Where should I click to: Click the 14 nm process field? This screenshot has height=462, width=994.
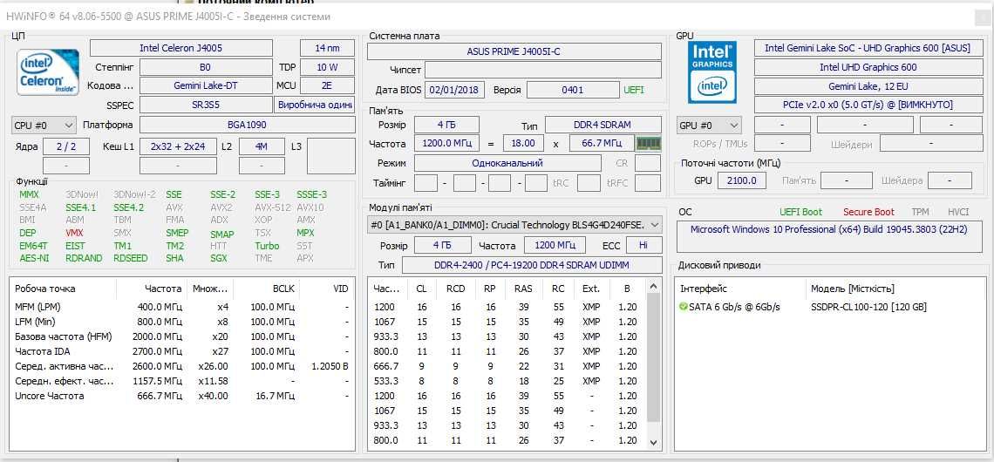point(327,48)
